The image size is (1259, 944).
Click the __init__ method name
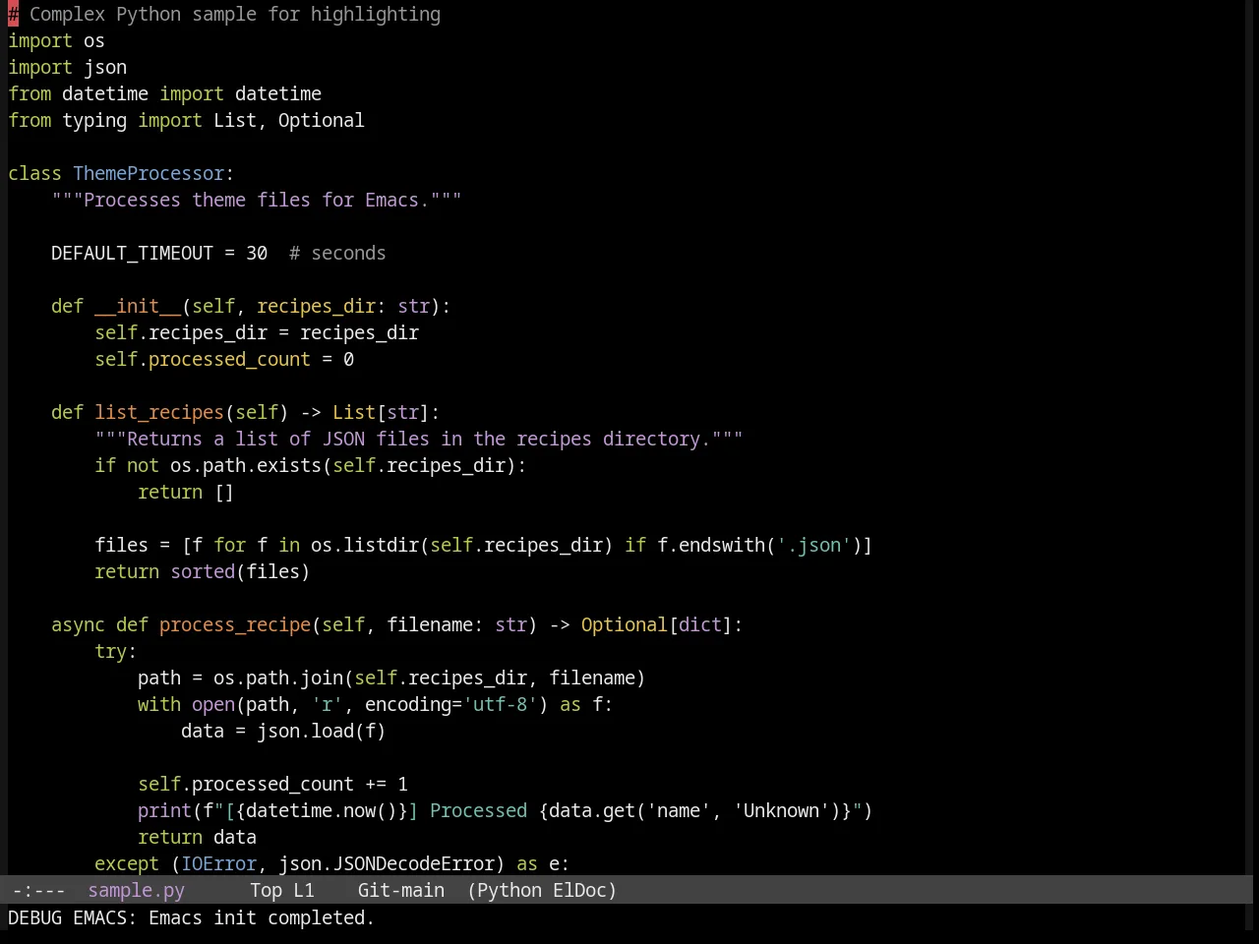click(138, 306)
